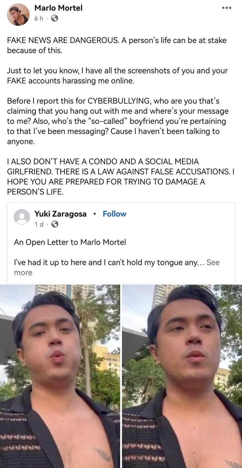The image size is (242, 468).
Task: Click Yuki Zaragosa's name
Action: tap(60, 214)
